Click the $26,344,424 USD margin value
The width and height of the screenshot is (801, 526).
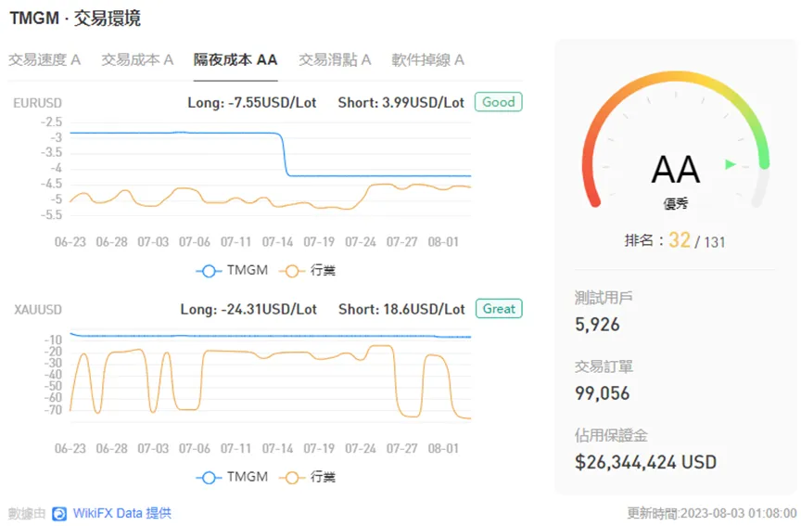pyautogui.click(x=645, y=463)
